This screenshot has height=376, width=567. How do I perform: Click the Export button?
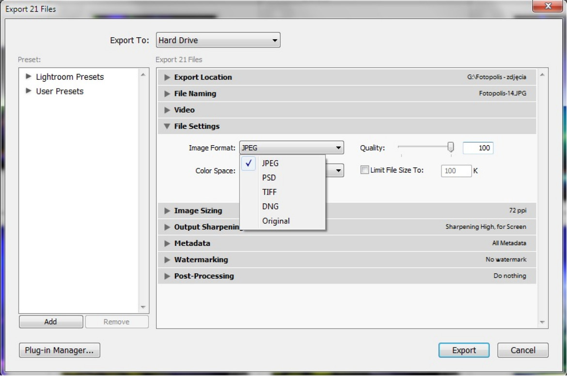[x=464, y=350]
